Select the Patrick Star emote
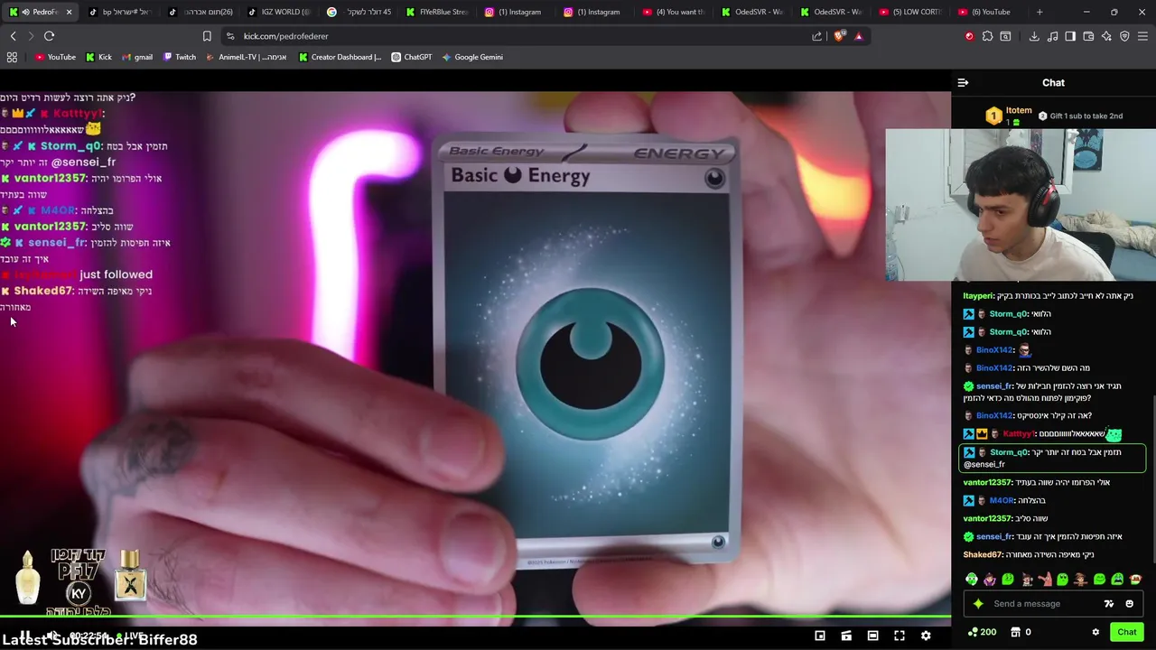The width and height of the screenshot is (1156, 650). 1044,580
